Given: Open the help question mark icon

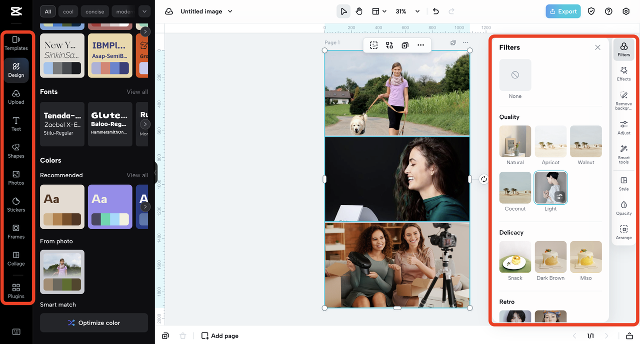Looking at the screenshot, I should 608,11.
